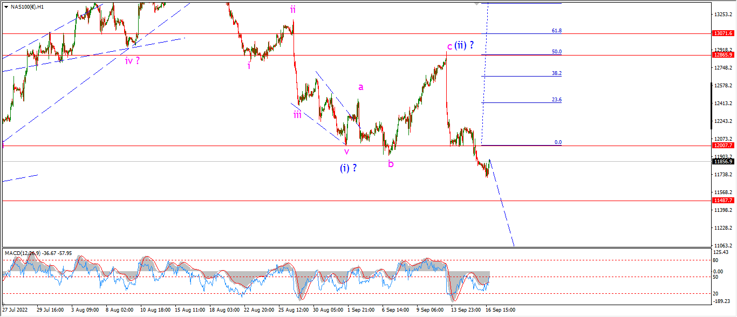Select the blue (i) ? wave label
The image size is (737, 317).
point(349,168)
